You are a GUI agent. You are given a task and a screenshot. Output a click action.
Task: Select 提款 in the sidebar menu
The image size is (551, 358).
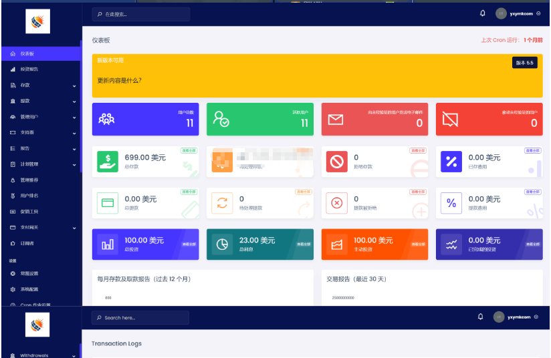pyautogui.click(x=25, y=101)
